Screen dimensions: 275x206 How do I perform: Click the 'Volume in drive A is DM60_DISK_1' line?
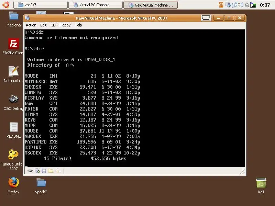pyautogui.click(x=71, y=59)
